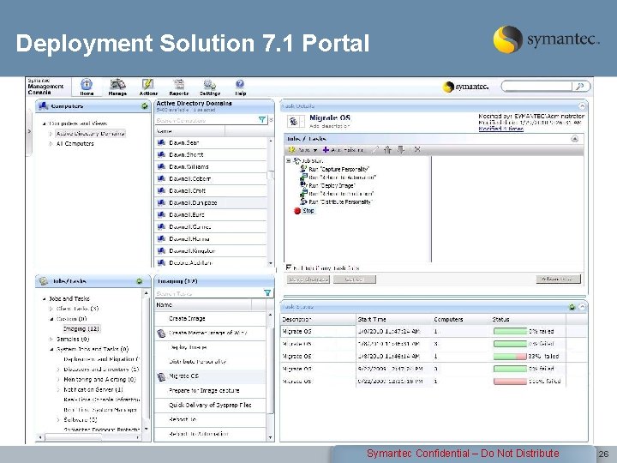Click the Computers panel header icon
Image resolution: width=617 pixels, height=463 pixels.
[44, 106]
